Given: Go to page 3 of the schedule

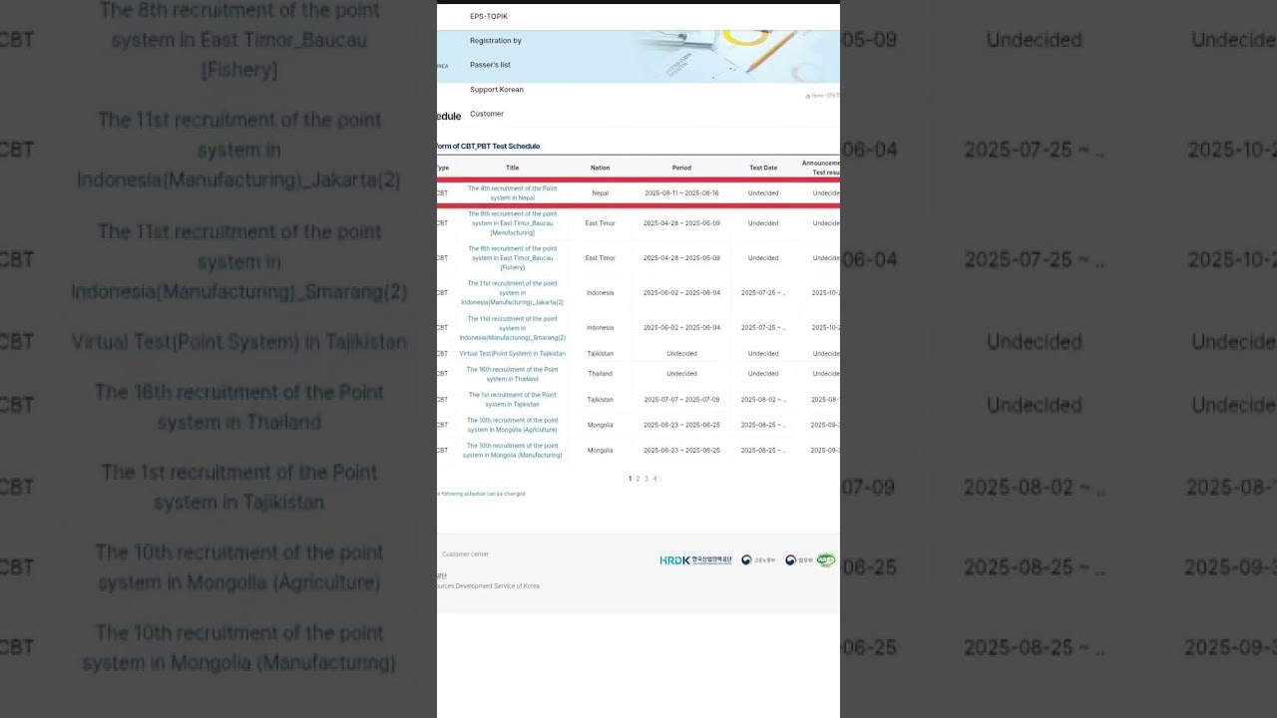Looking at the screenshot, I should 646,479.
